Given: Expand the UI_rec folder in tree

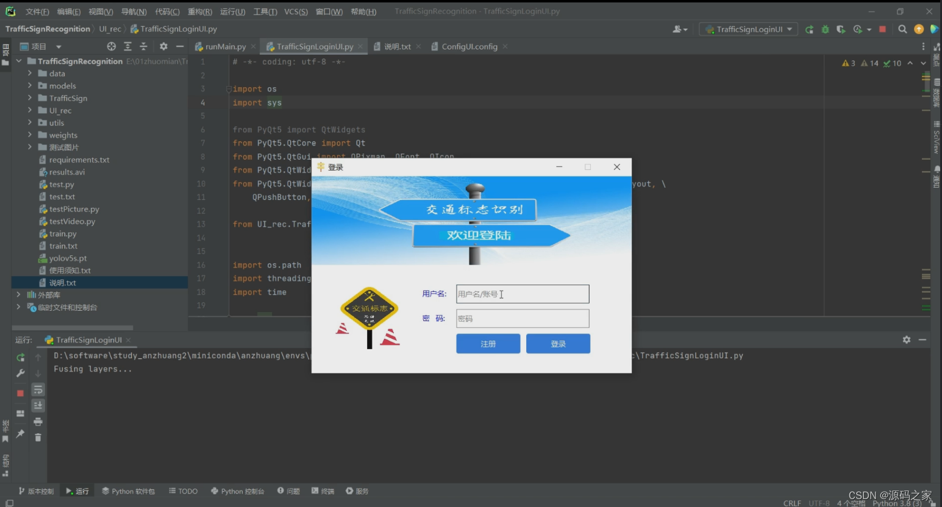Looking at the screenshot, I should tap(29, 110).
